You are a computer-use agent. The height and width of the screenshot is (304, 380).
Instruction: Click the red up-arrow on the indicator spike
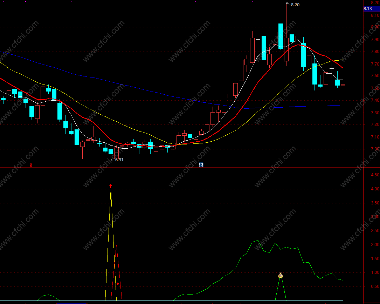click(111, 186)
